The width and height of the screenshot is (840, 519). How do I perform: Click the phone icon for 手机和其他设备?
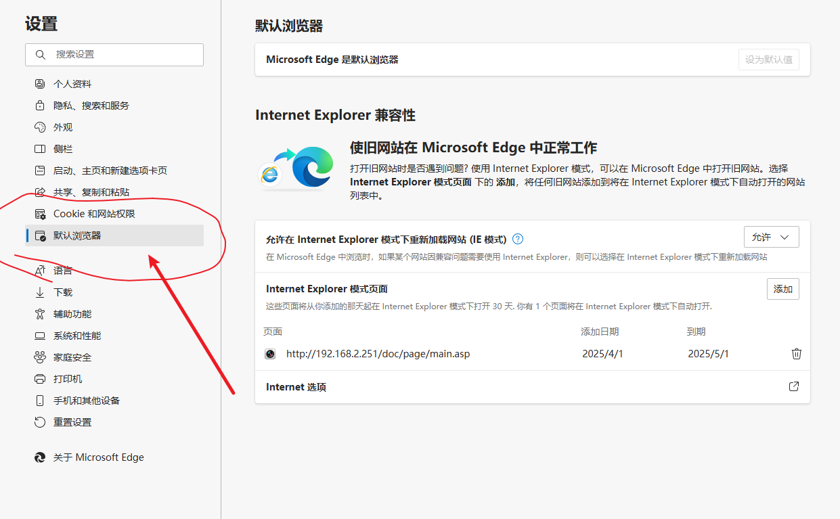point(40,401)
